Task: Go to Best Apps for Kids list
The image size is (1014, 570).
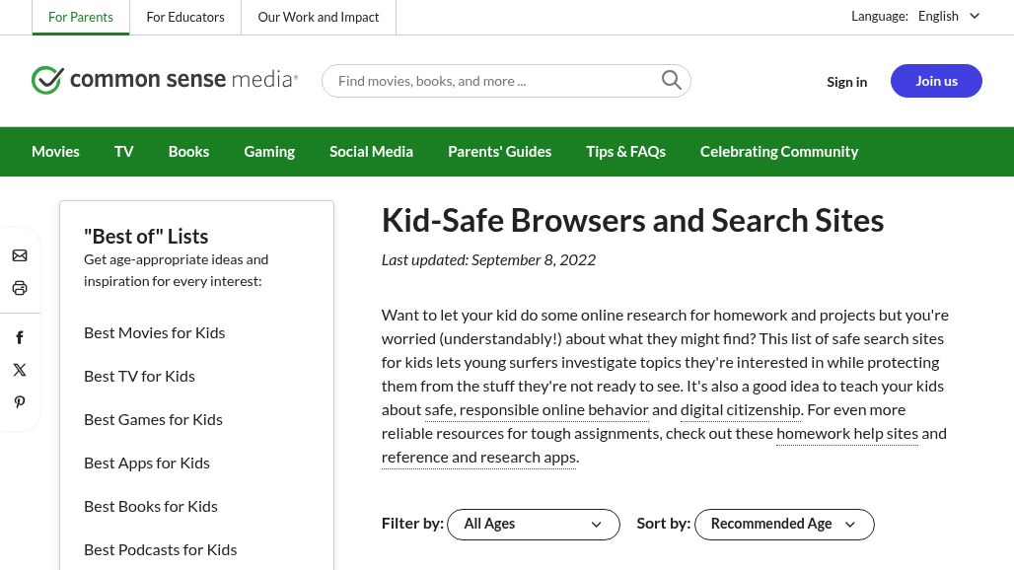Action: coord(147,463)
